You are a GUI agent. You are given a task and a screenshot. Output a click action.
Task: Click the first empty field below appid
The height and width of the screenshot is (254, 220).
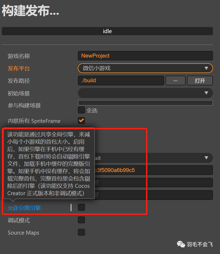tap(154, 182)
